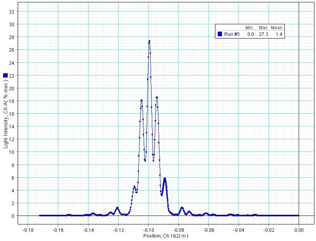The image size is (316, 241).
Task: Click the Mean value 1.4 in legend
Action: point(279,34)
